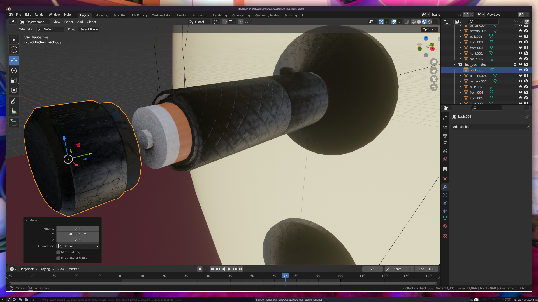Viewport: 538px width, 302px height.
Task: Enable the Proportional Editing checkbox
Action: click(x=58, y=258)
